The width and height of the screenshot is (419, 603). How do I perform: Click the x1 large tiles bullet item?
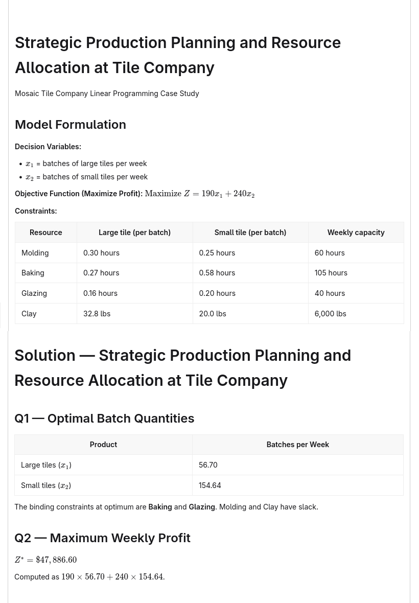coord(86,164)
